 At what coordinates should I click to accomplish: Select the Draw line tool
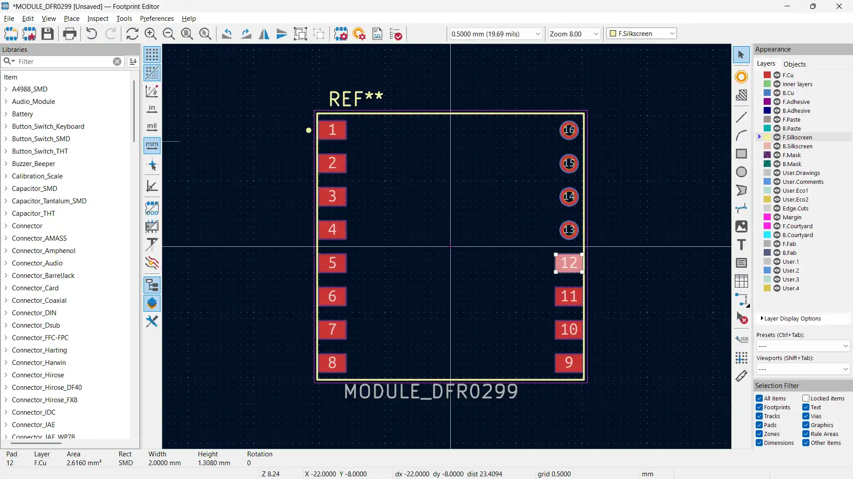[x=741, y=117]
